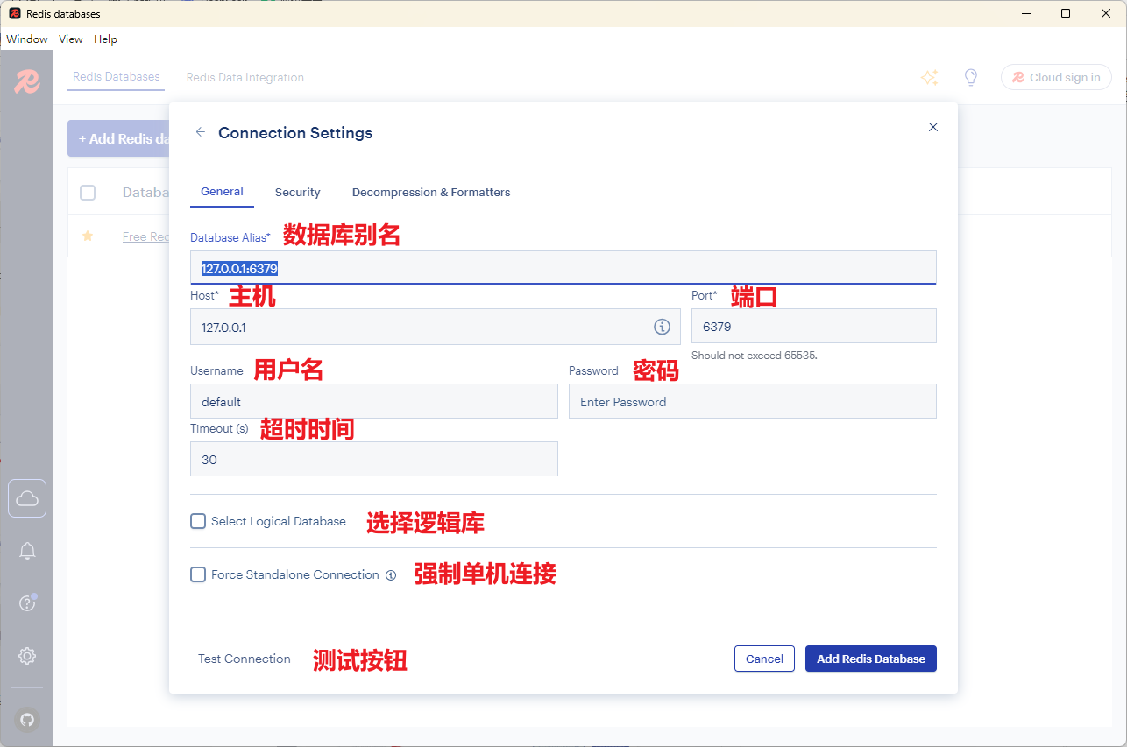Click into the Host input field

pyautogui.click(x=436, y=327)
